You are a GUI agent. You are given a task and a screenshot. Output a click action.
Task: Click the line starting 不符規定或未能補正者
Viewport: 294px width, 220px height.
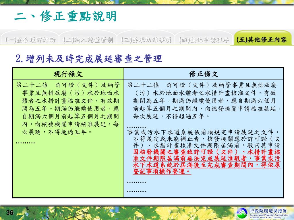207,139
